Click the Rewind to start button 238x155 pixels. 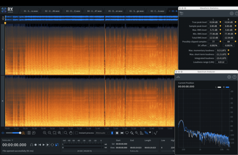[x=39, y=145]
